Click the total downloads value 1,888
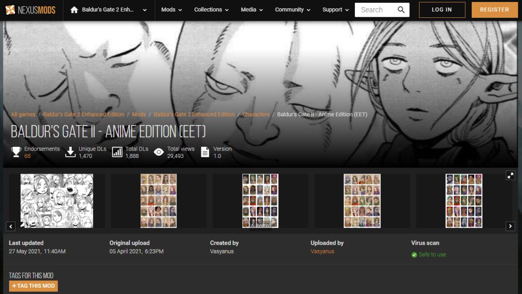Viewport: 522px width, 294px height. [132, 156]
